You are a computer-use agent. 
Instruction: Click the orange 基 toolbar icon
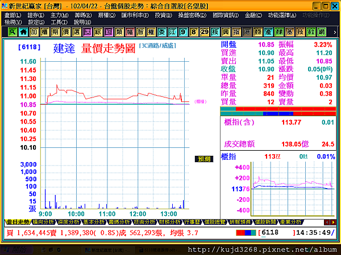click(289, 32)
